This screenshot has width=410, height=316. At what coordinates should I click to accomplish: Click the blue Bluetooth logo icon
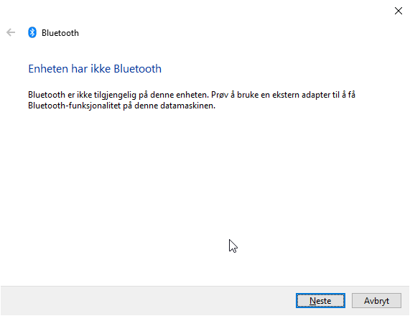coord(32,32)
